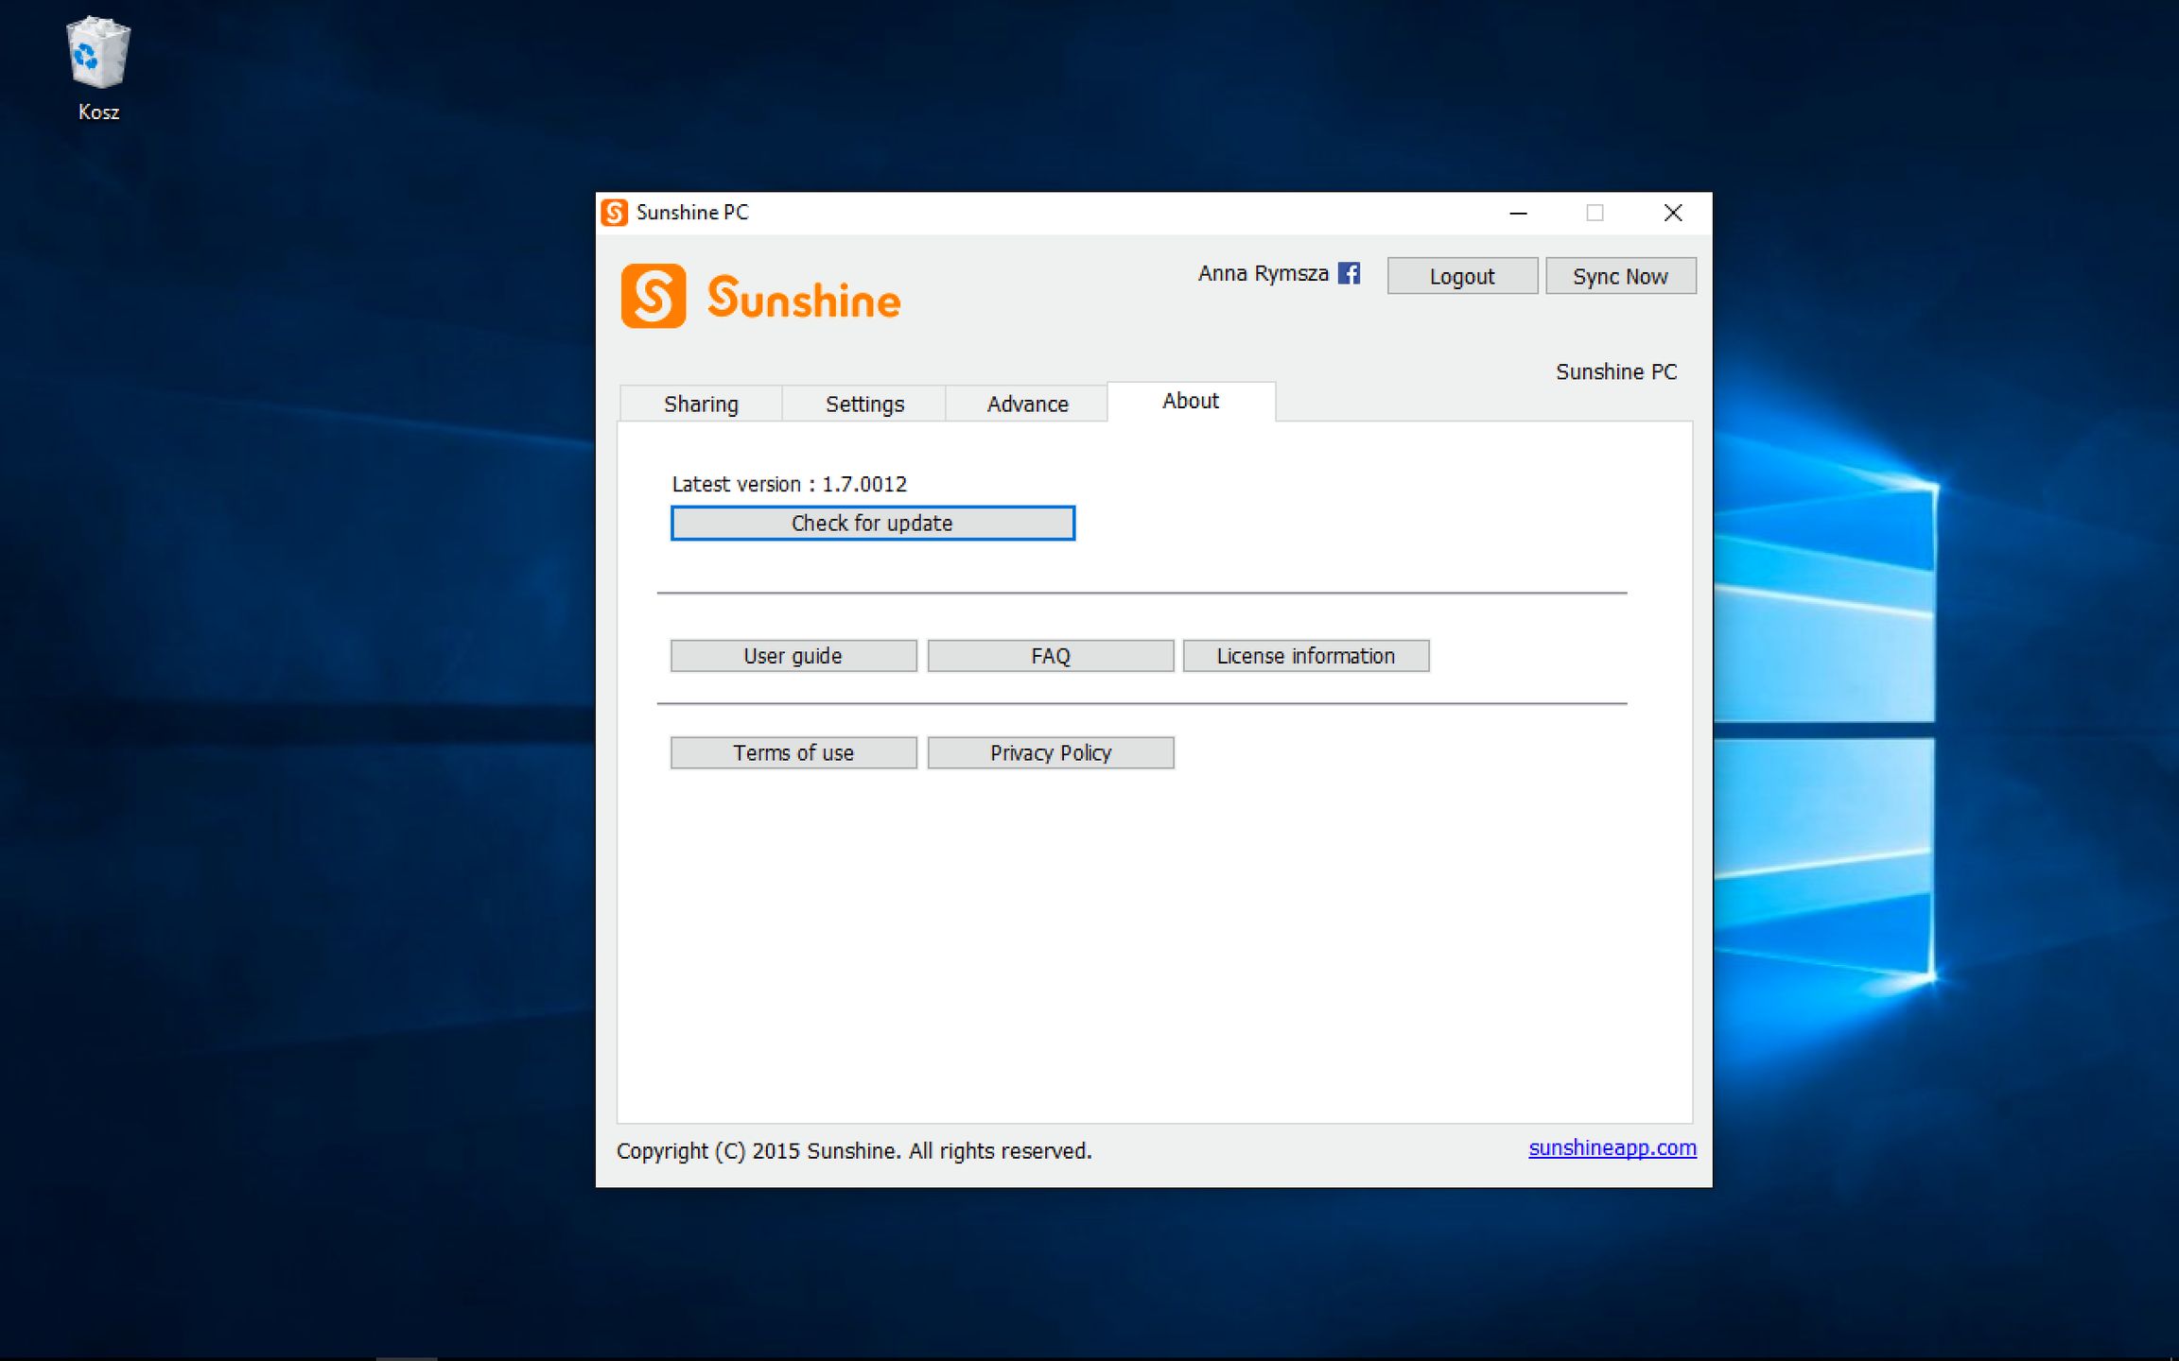
Task: Minimize the Sunshine PC window
Action: coord(1518,213)
